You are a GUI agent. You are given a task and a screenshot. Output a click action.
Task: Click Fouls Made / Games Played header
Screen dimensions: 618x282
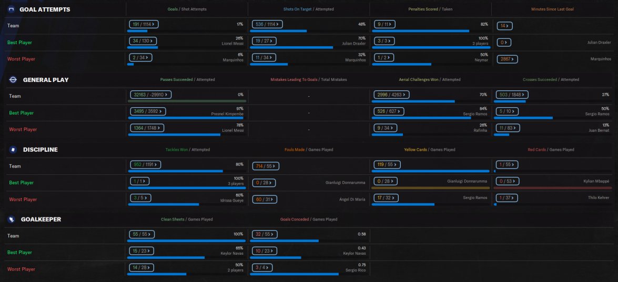tap(309, 150)
